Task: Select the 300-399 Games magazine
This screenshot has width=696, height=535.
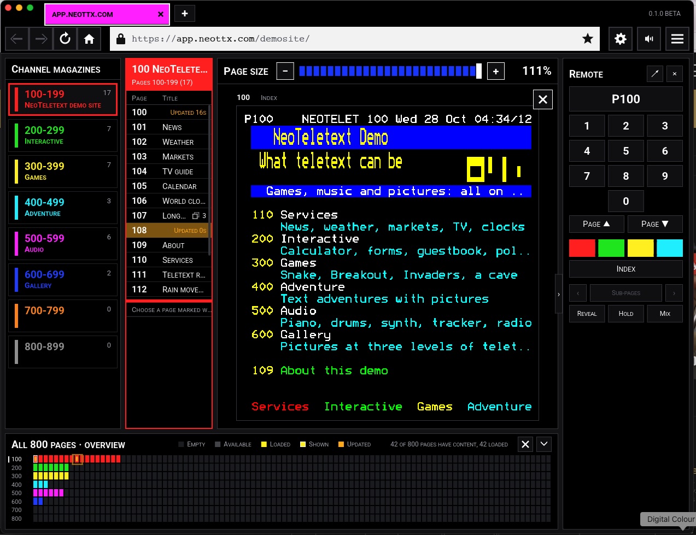Action: click(63, 172)
